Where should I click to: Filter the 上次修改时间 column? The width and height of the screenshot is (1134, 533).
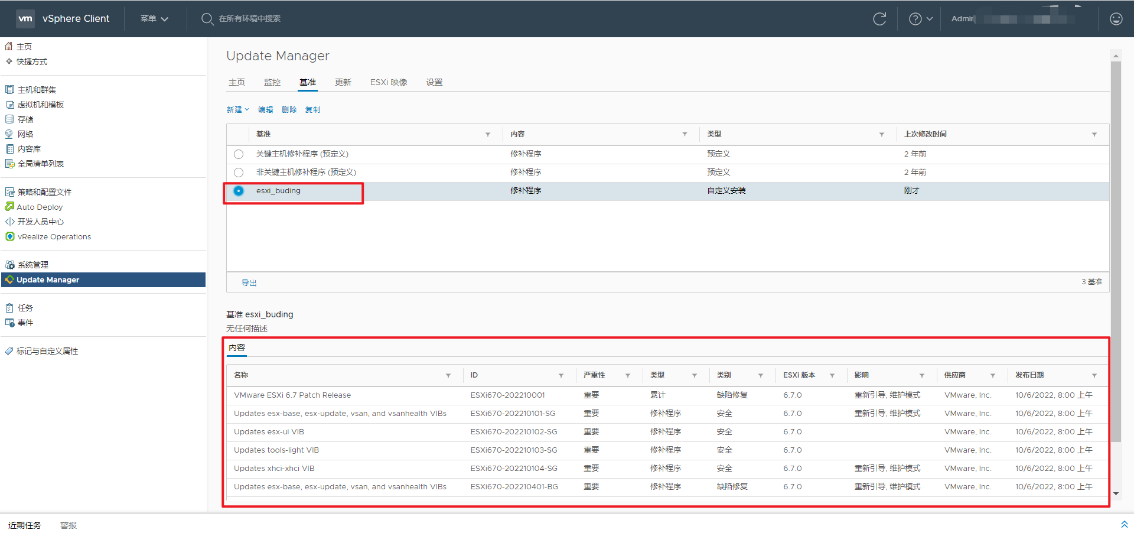click(1094, 135)
